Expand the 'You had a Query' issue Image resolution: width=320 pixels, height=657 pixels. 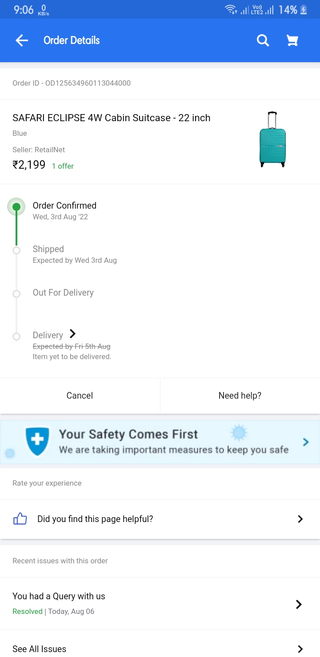[299, 604]
